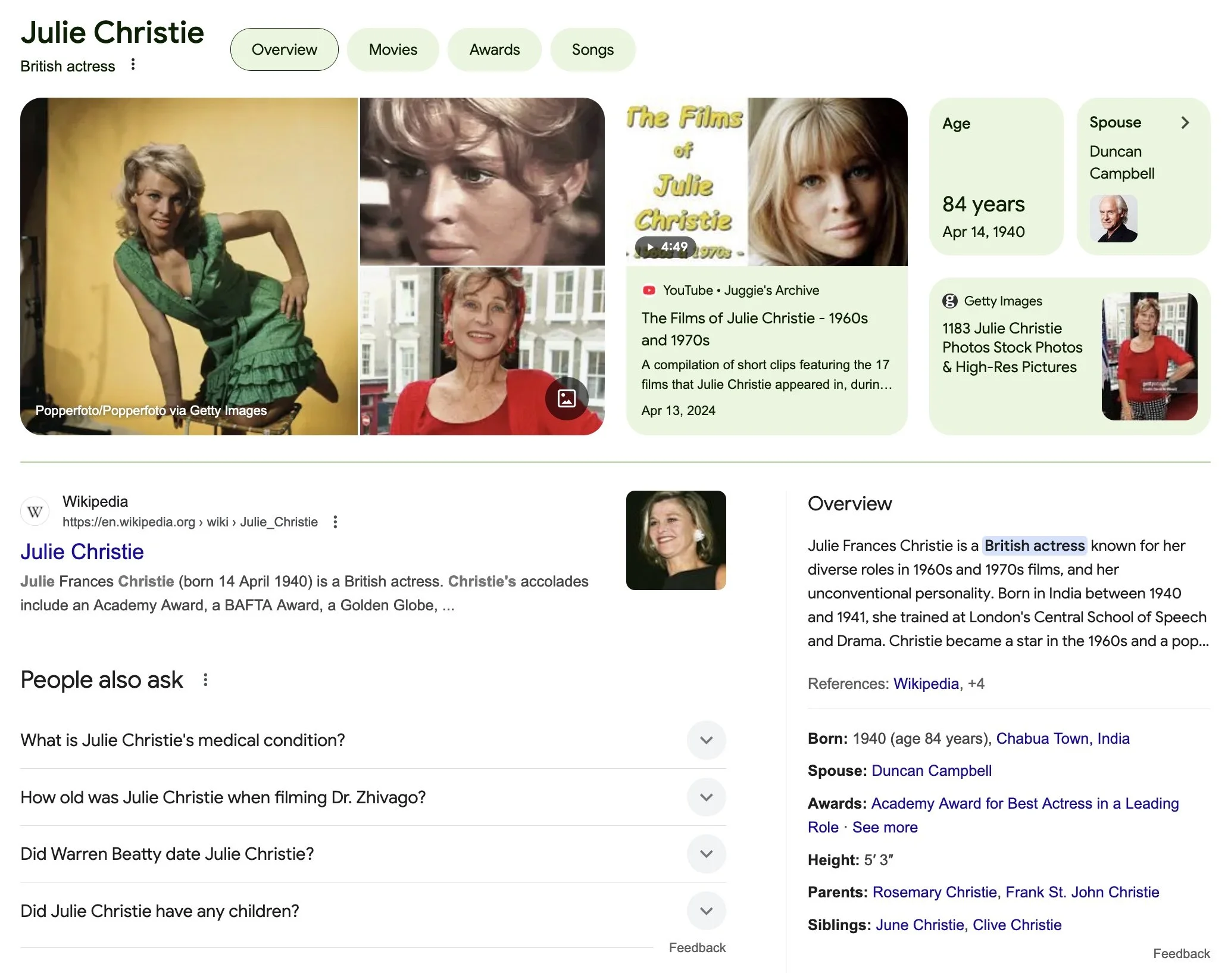Switch to the Movies tab
Image resolution: width=1231 pixels, height=973 pixels.
click(393, 49)
